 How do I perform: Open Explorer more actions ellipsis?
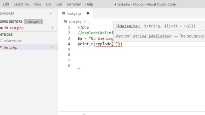tap(50, 13)
